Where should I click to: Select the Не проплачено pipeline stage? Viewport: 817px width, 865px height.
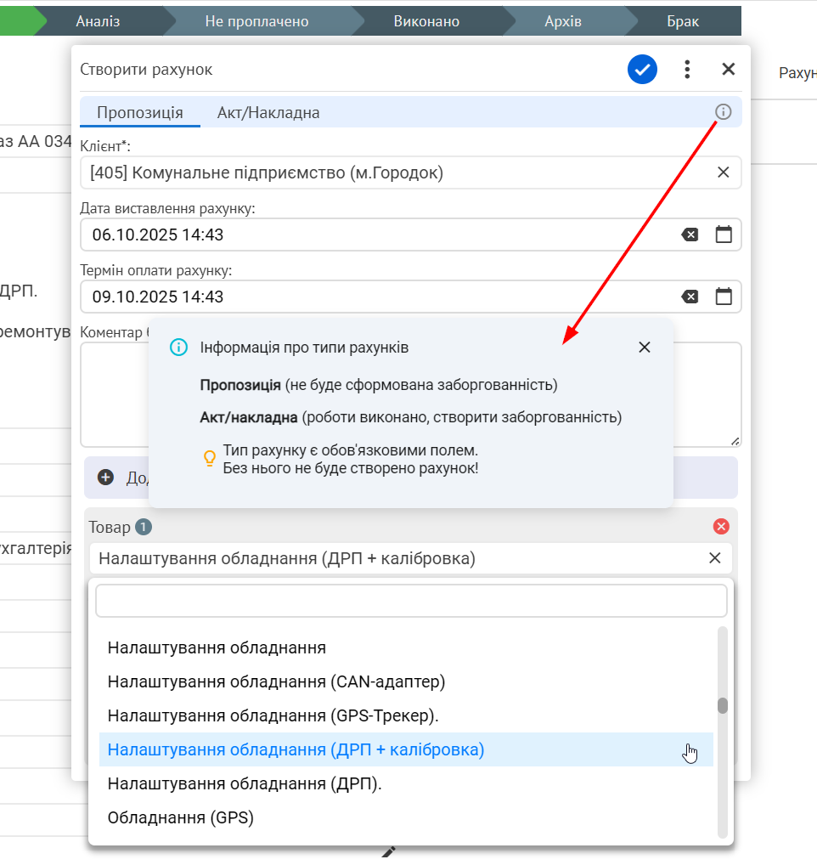pos(256,21)
